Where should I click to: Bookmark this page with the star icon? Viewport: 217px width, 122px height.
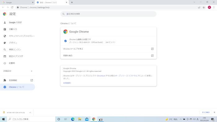pos(204,7)
